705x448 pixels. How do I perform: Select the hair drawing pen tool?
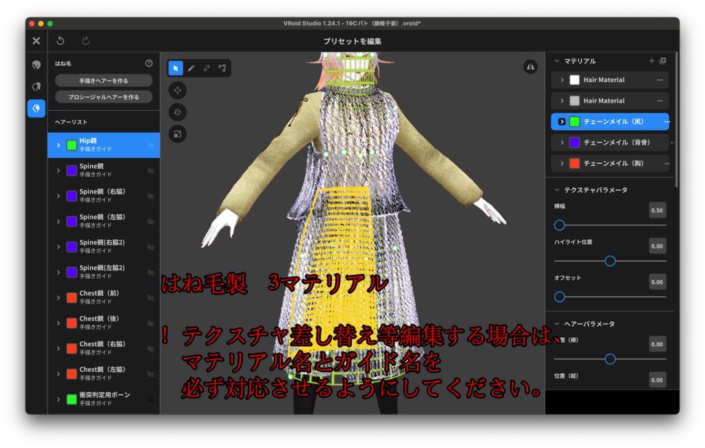(x=191, y=68)
